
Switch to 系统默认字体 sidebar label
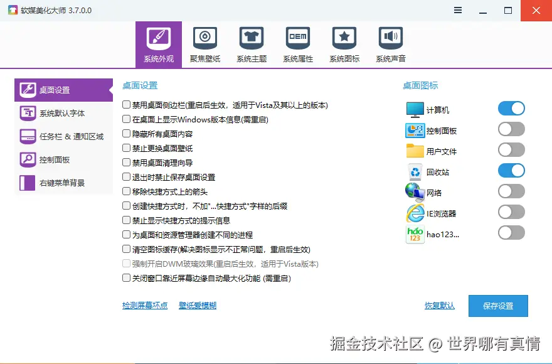click(x=62, y=113)
